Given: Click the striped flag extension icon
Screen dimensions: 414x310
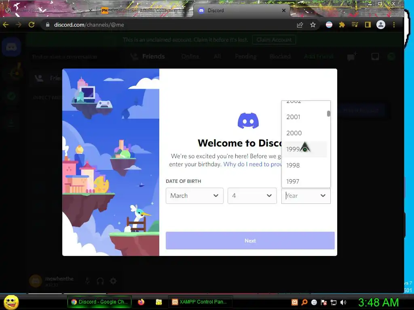Looking at the screenshot, I should click(x=329, y=25).
